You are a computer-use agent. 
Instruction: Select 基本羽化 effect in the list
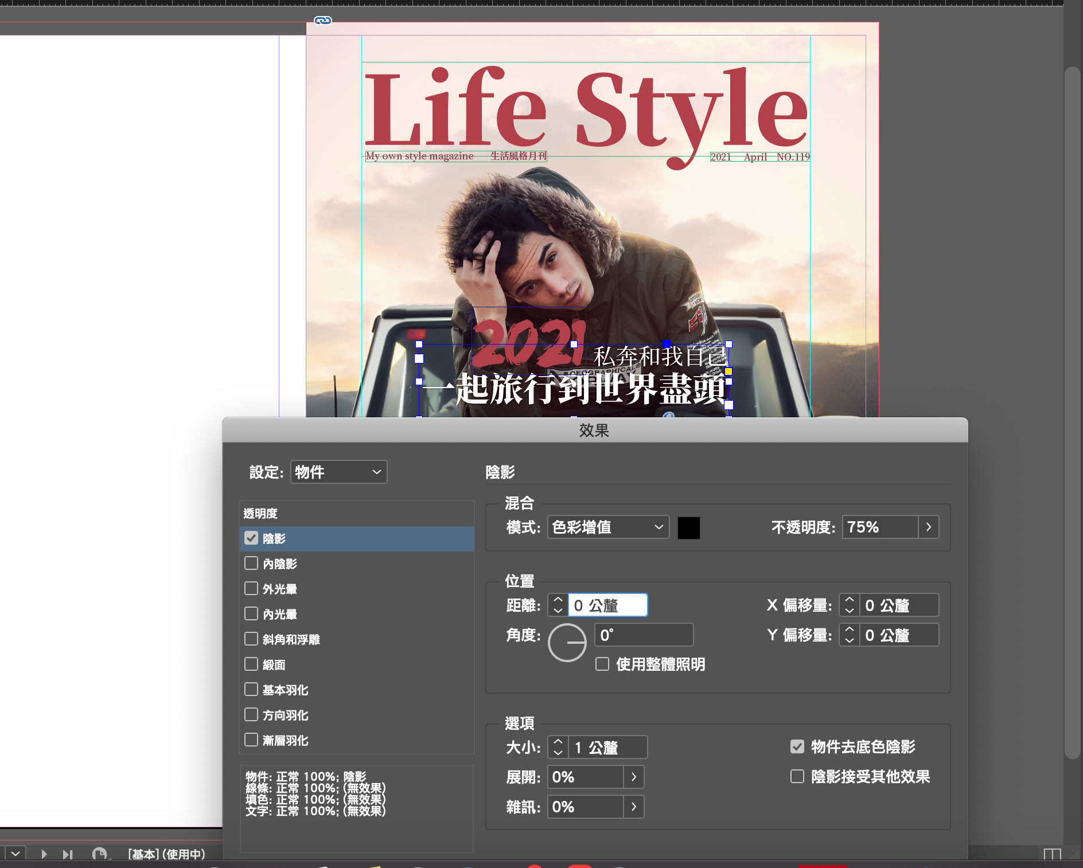point(285,690)
